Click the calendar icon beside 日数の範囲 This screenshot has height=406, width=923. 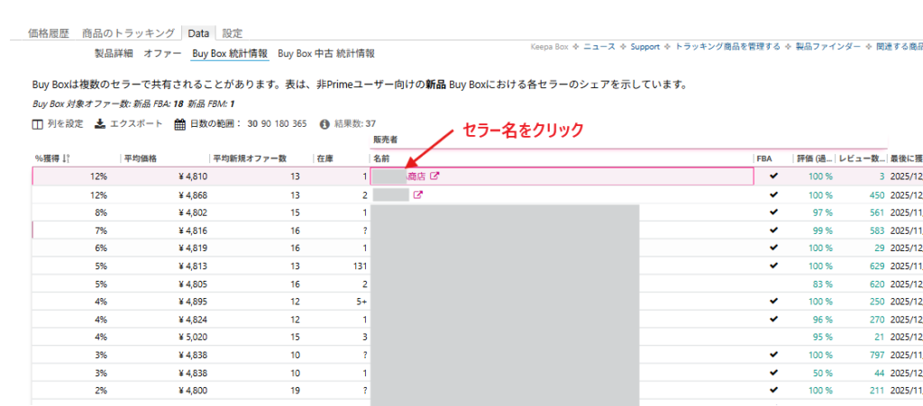[x=179, y=123]
